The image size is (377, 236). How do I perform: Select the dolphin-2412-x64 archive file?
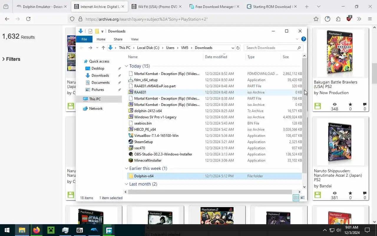[148, 111]
